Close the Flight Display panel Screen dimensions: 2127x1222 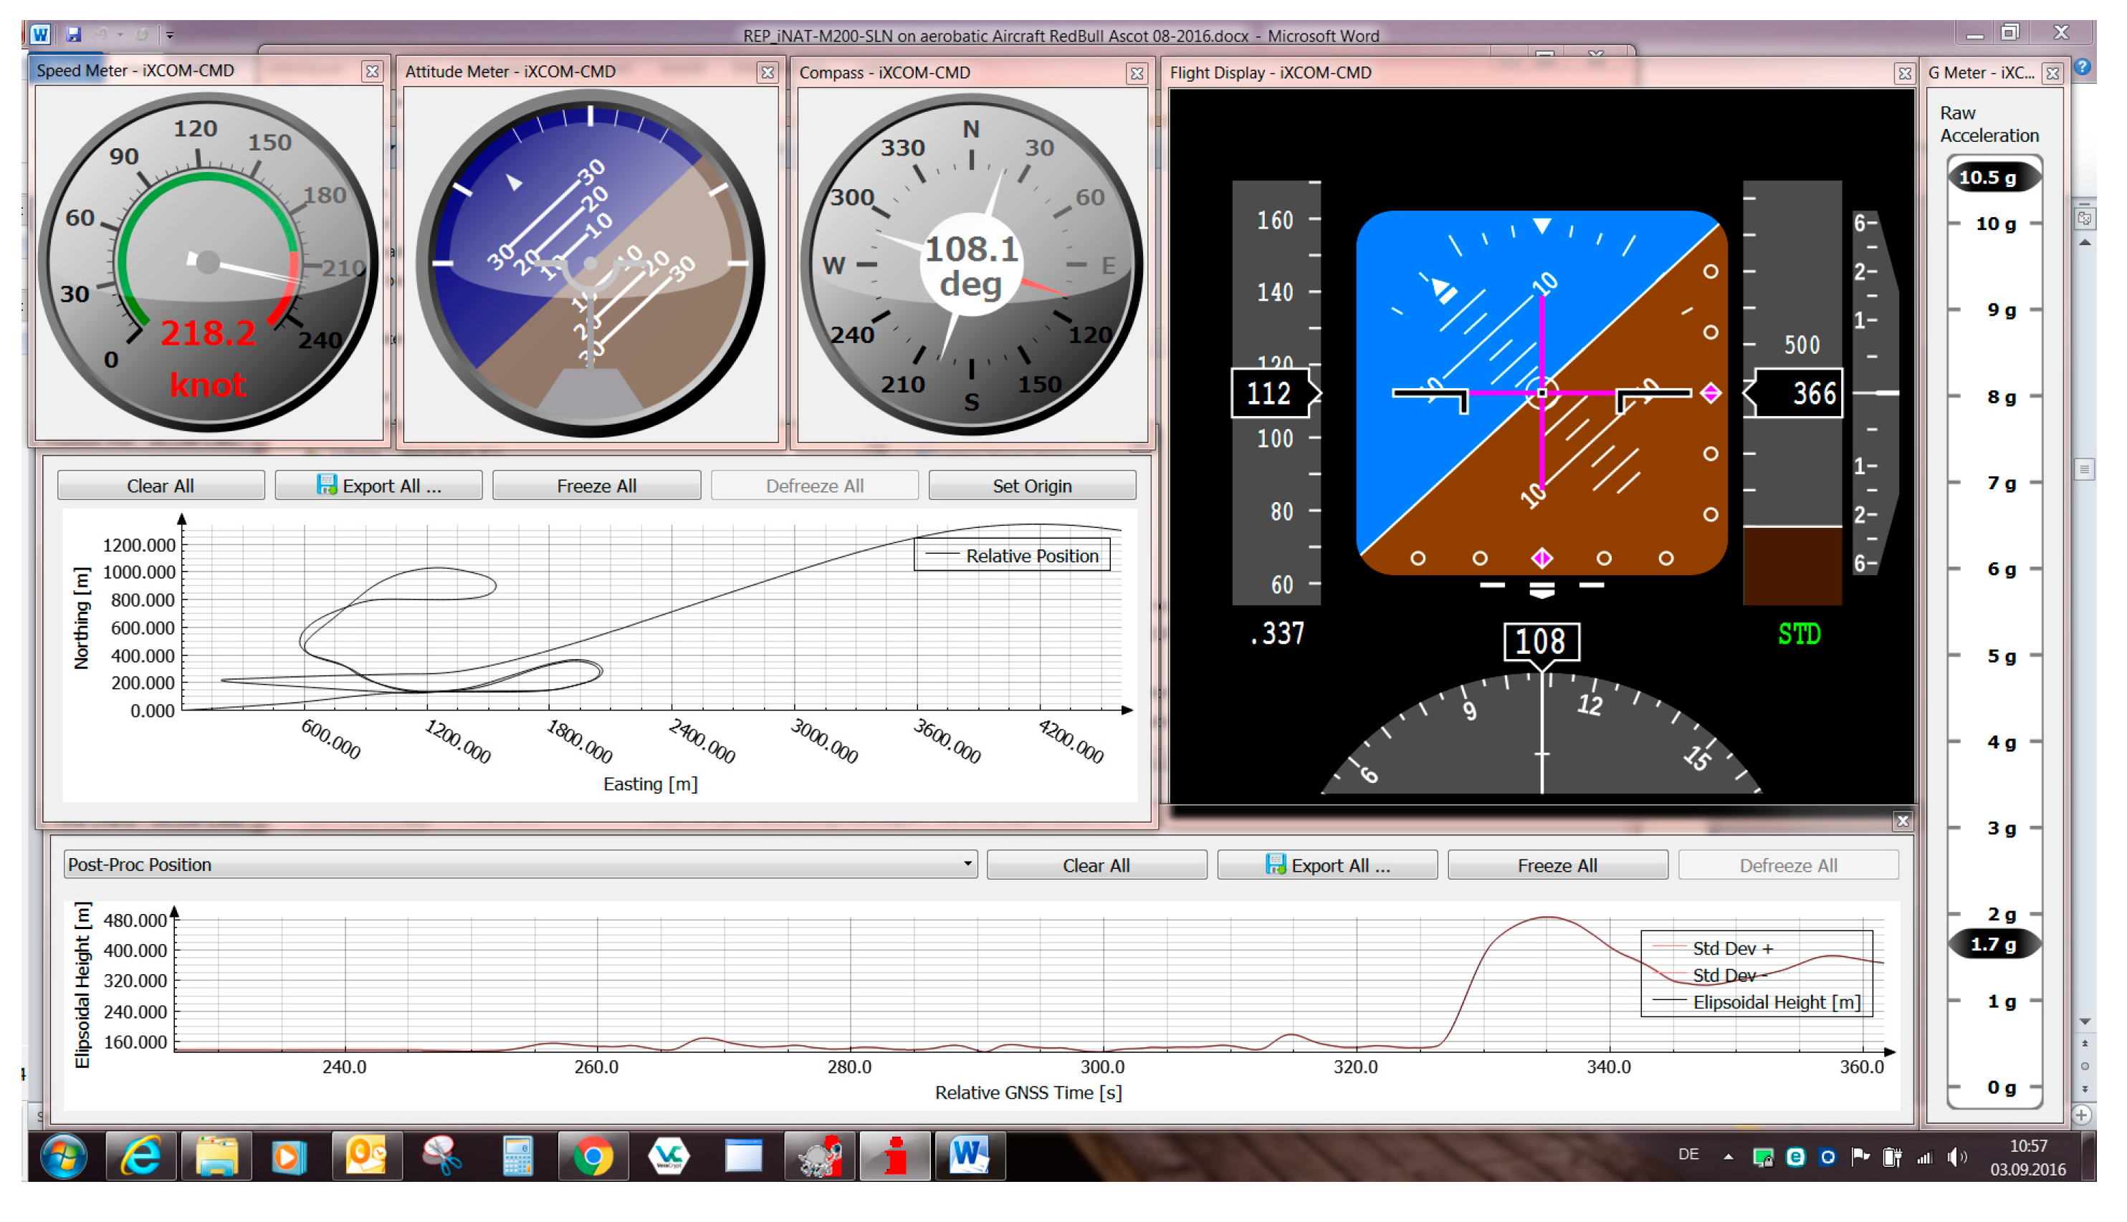click(x=1904, y=74)
